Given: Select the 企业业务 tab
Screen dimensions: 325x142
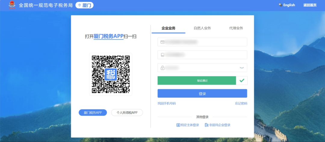Looking at the screenshot, I should coord(169,28).
